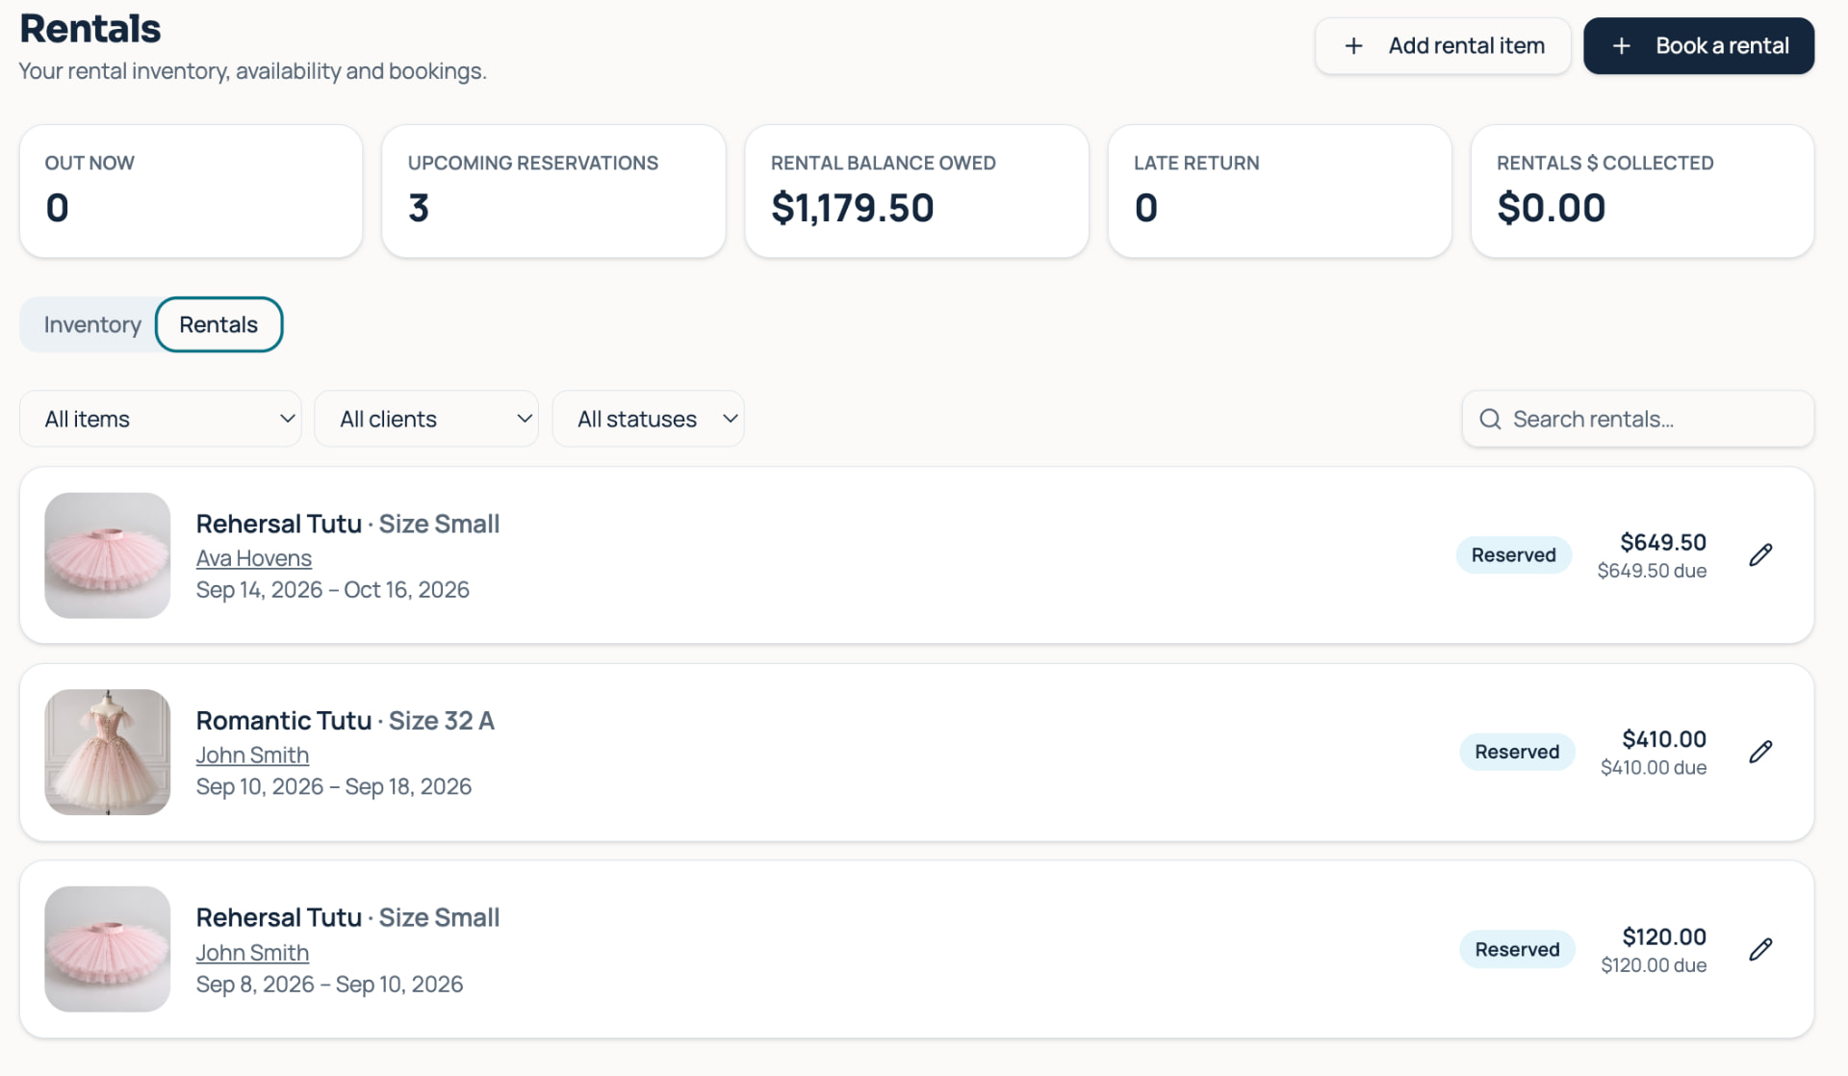Image resolution: width=1848 pixels, height=1076 pixels.
Task: Click the magnifier icon in rental search
Action: (1490, 419)
